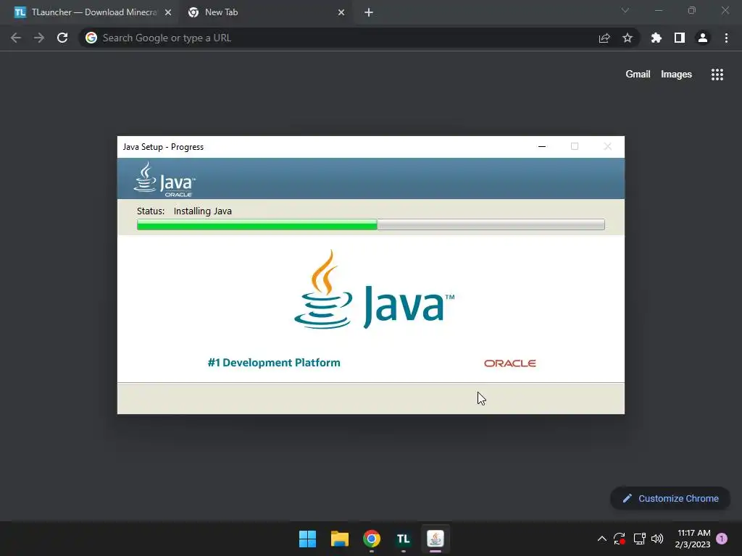The image size is (742, 556).
Task: Open the volume speaker tray icon
Action: coord(657,539)
